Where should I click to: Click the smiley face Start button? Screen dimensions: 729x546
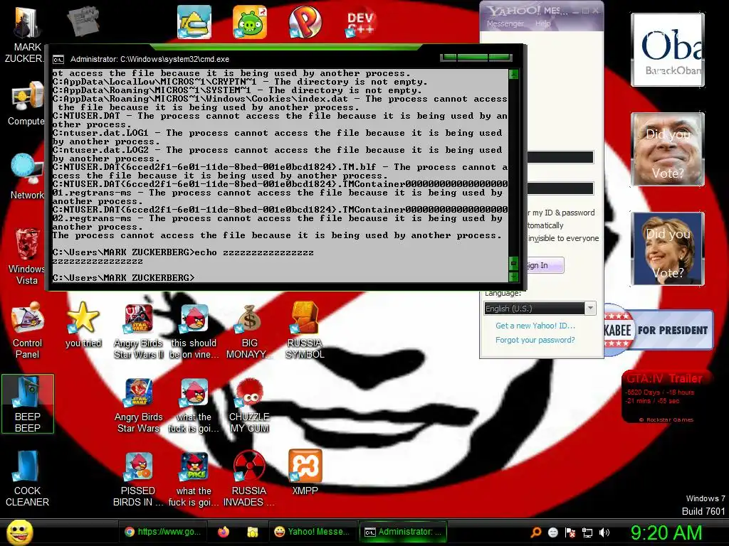click(19, 532)
